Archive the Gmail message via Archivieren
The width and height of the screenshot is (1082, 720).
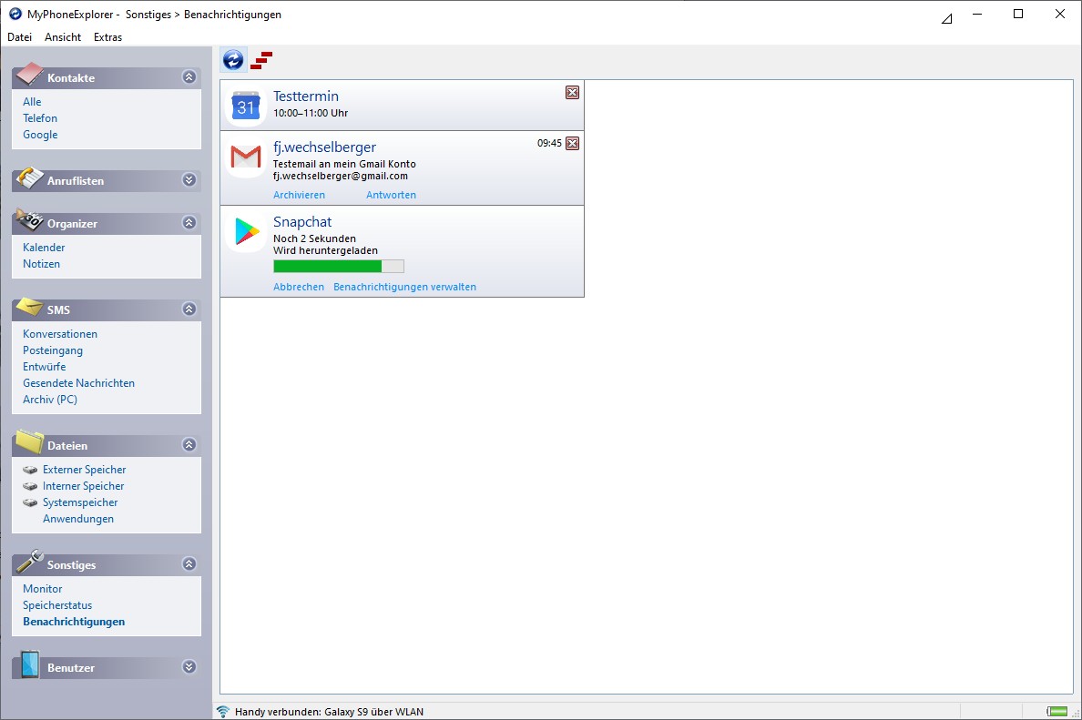pyautogui.click(x=299, y=195)
